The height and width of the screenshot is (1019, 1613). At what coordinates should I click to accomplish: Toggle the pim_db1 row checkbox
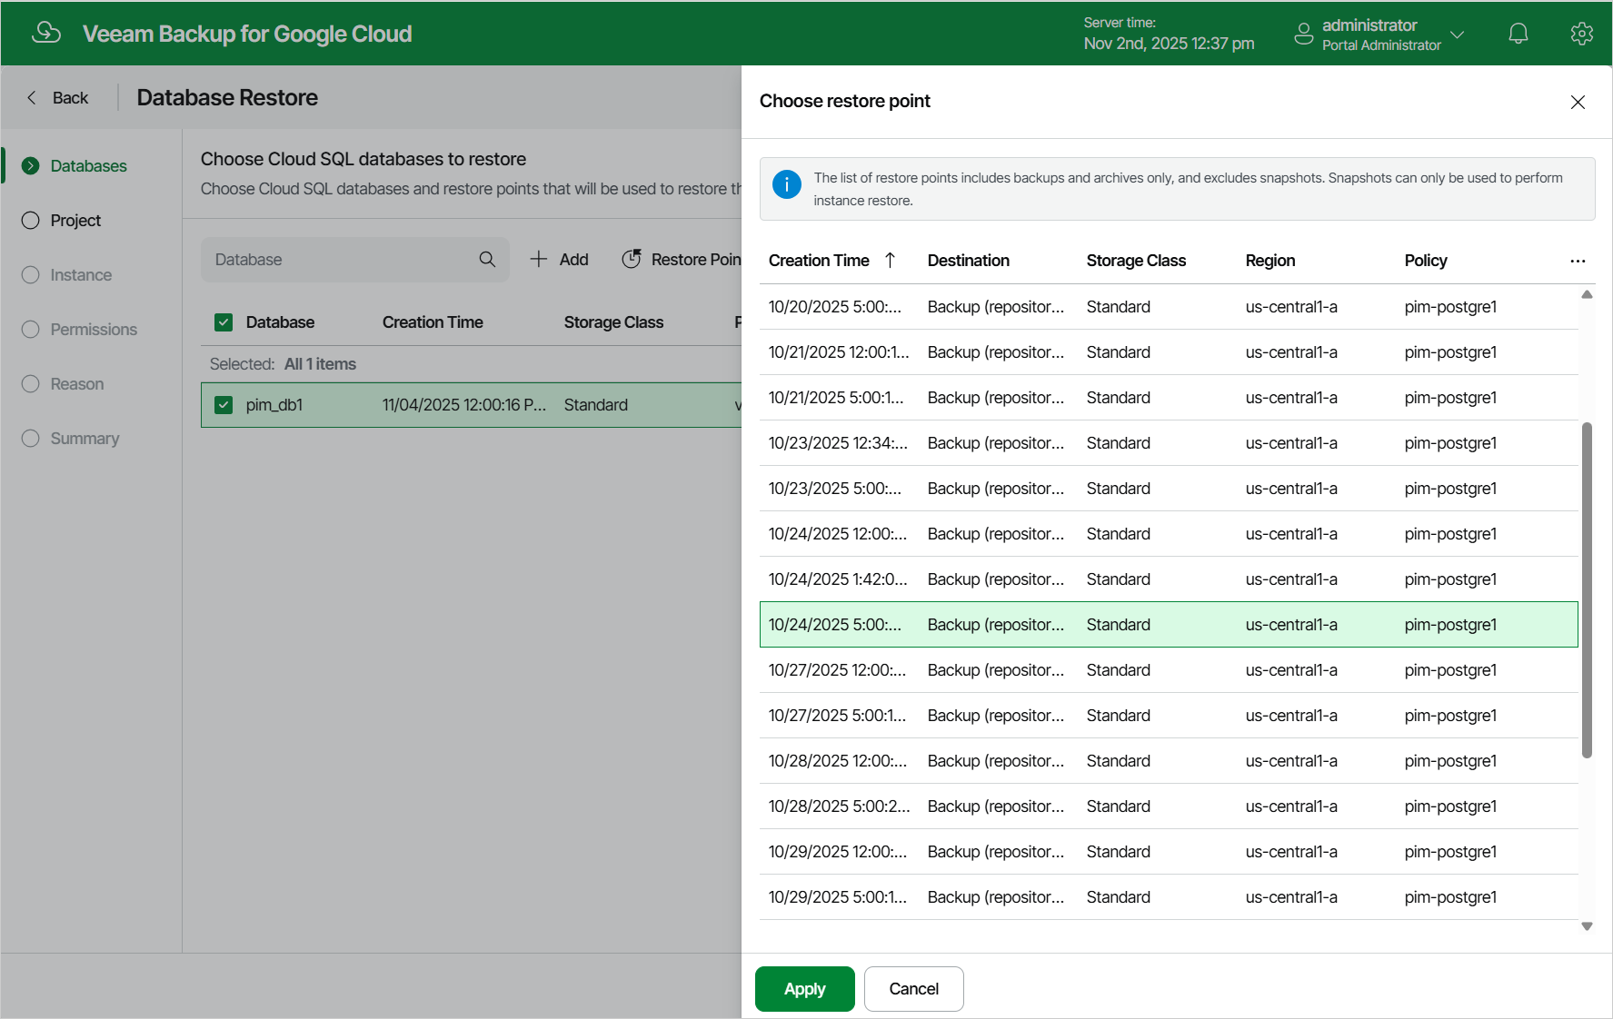click(224, 405)
